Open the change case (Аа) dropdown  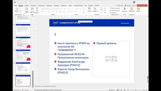(57, 12)
